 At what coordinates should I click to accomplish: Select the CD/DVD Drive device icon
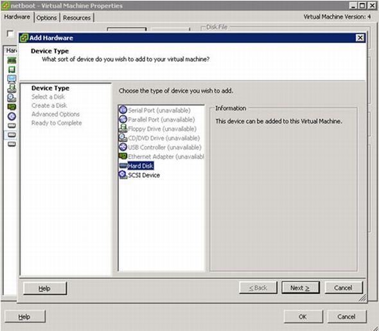click(x=123, y=138)
